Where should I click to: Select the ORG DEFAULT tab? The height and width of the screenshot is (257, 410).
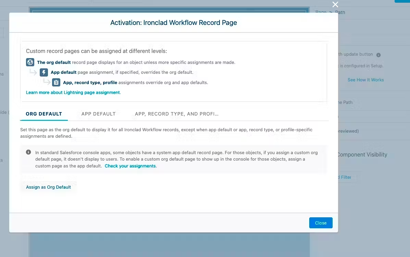(x=44, y=114)
